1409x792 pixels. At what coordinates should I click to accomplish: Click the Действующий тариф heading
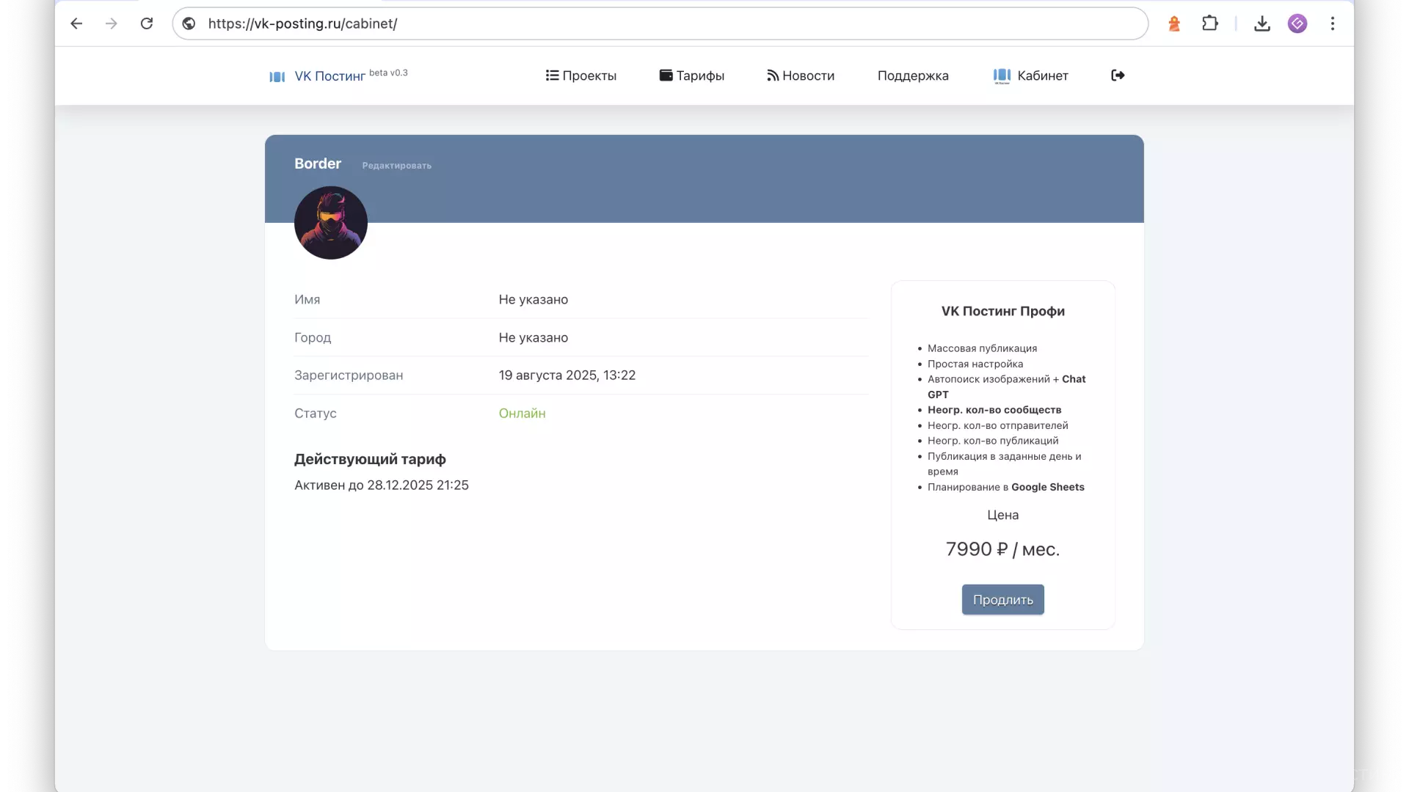click(370, 459)
